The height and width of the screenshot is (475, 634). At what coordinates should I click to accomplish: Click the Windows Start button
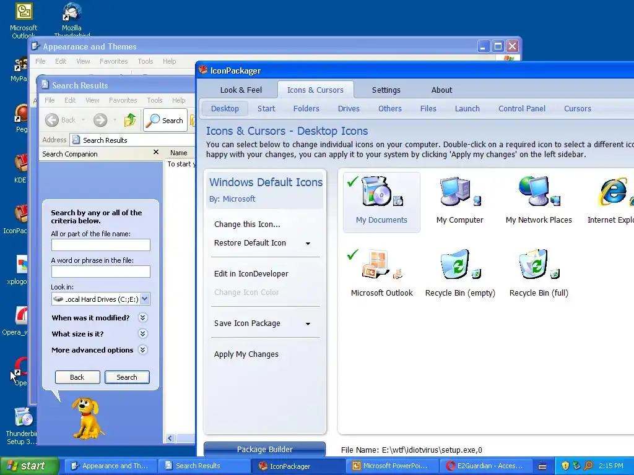(x=28, y=466)
